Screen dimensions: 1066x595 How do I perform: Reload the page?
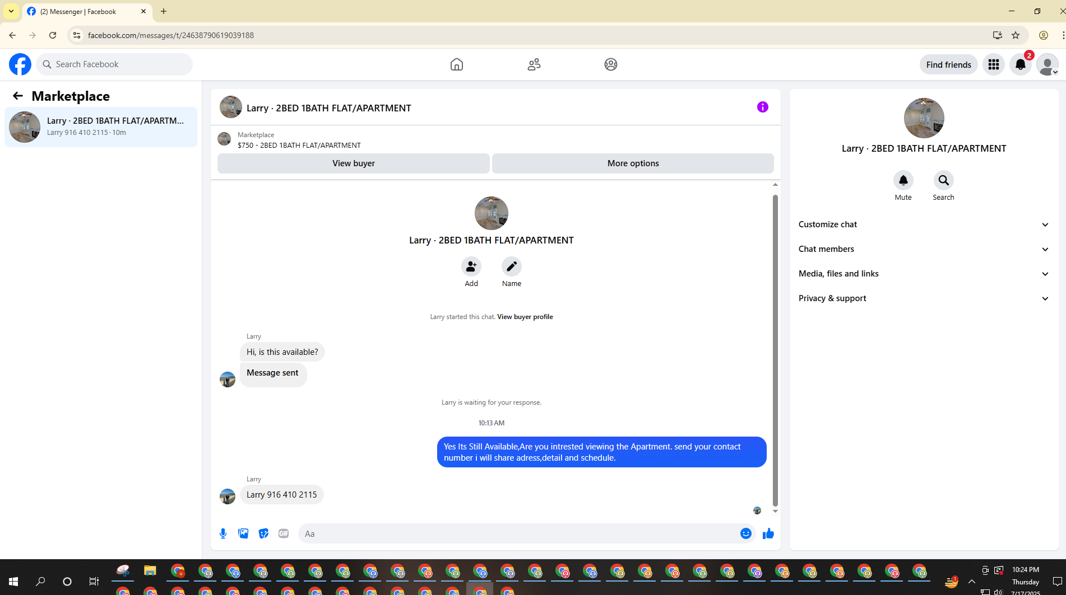pyautogui.click(x=53, y=35)
